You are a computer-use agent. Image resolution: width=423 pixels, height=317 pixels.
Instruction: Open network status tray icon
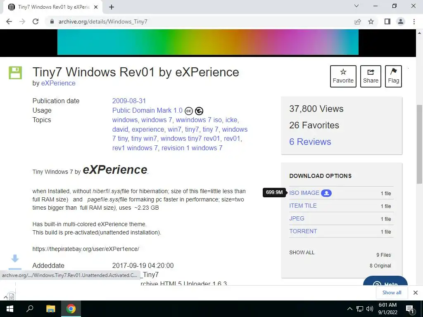pos(360,309)
